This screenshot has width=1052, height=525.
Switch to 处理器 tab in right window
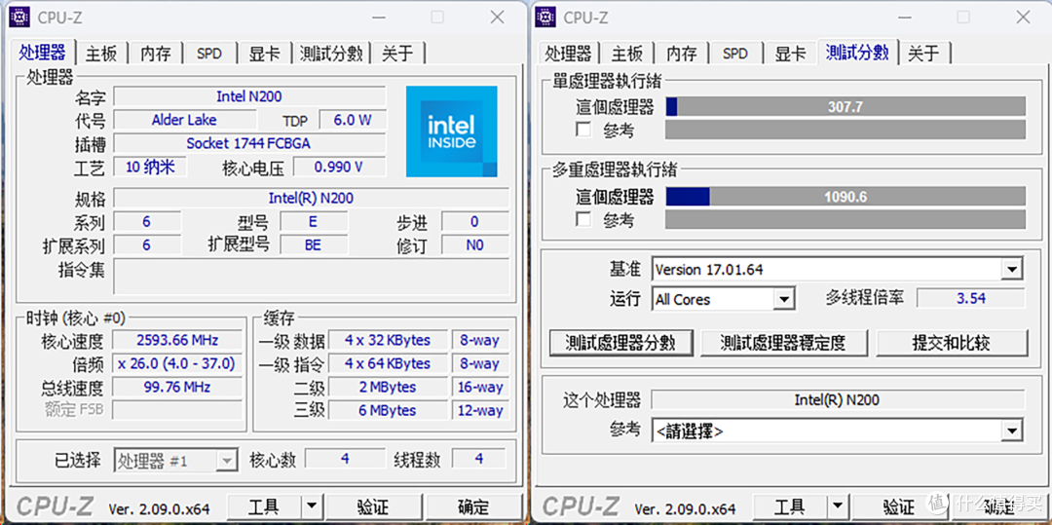568,54
